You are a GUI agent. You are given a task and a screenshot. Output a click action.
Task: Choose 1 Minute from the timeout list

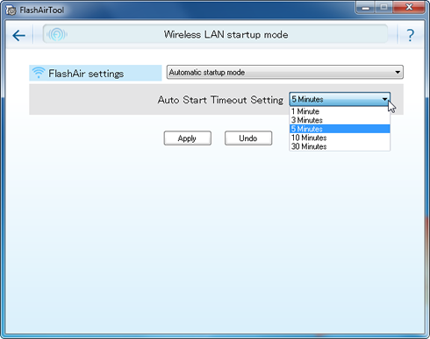(340, 111)
